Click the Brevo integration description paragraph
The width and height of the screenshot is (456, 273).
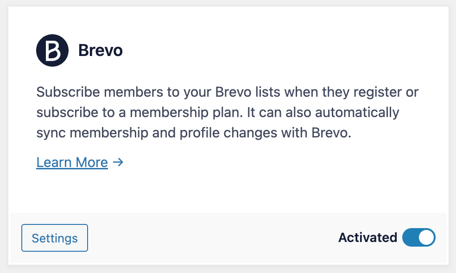tap(227, 112)
